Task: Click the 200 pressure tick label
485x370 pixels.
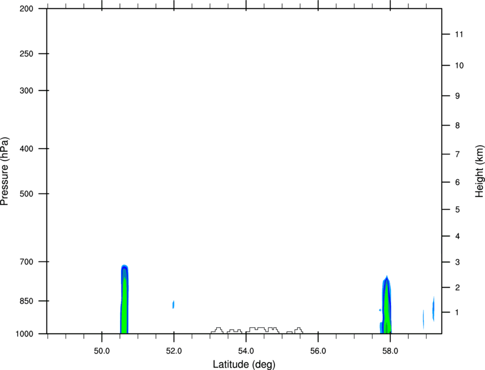Action: tap(26, 9)
